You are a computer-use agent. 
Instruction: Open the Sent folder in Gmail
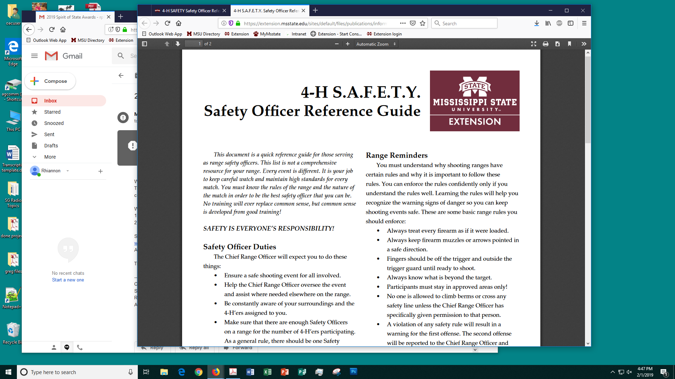click(x=64, y=134)
